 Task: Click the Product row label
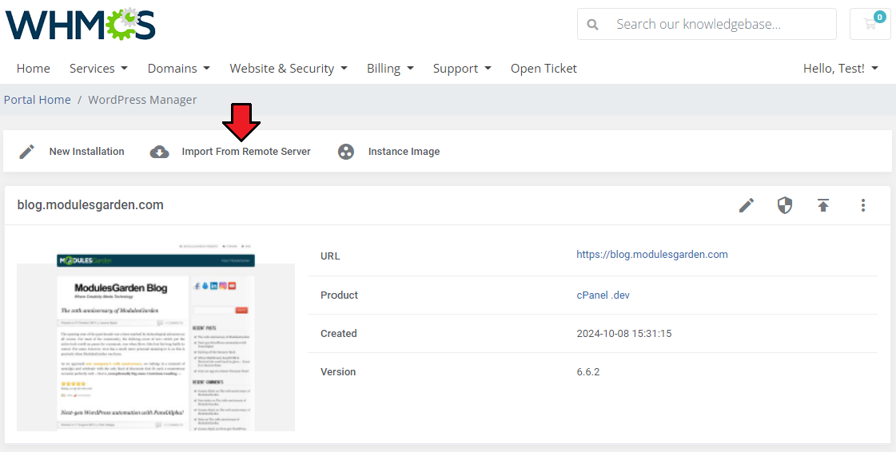[339, 295]
